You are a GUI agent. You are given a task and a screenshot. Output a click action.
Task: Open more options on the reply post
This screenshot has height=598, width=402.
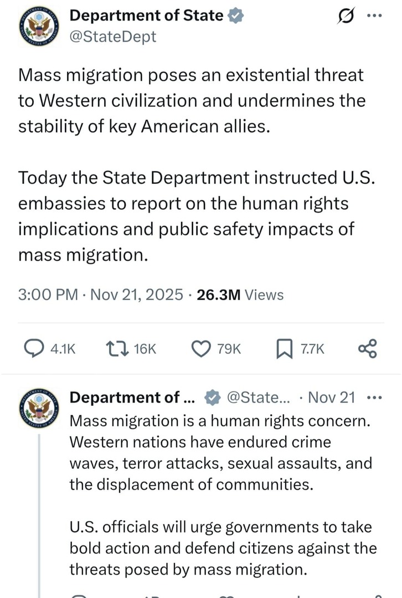click(375, 398)
